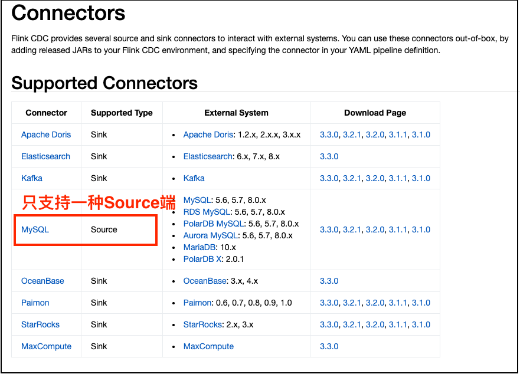Download Paimon version 3.1.1
This screenshot has height=374, width=520.
tap(398, 303)
